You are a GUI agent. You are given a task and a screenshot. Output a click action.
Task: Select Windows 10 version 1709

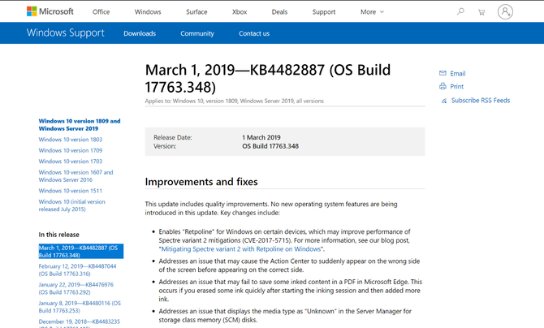coord(71,150)
